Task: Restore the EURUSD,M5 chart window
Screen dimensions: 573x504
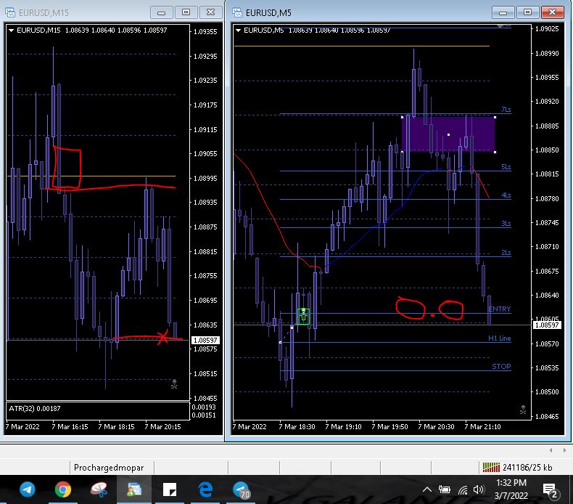Action: coord(527,12)
